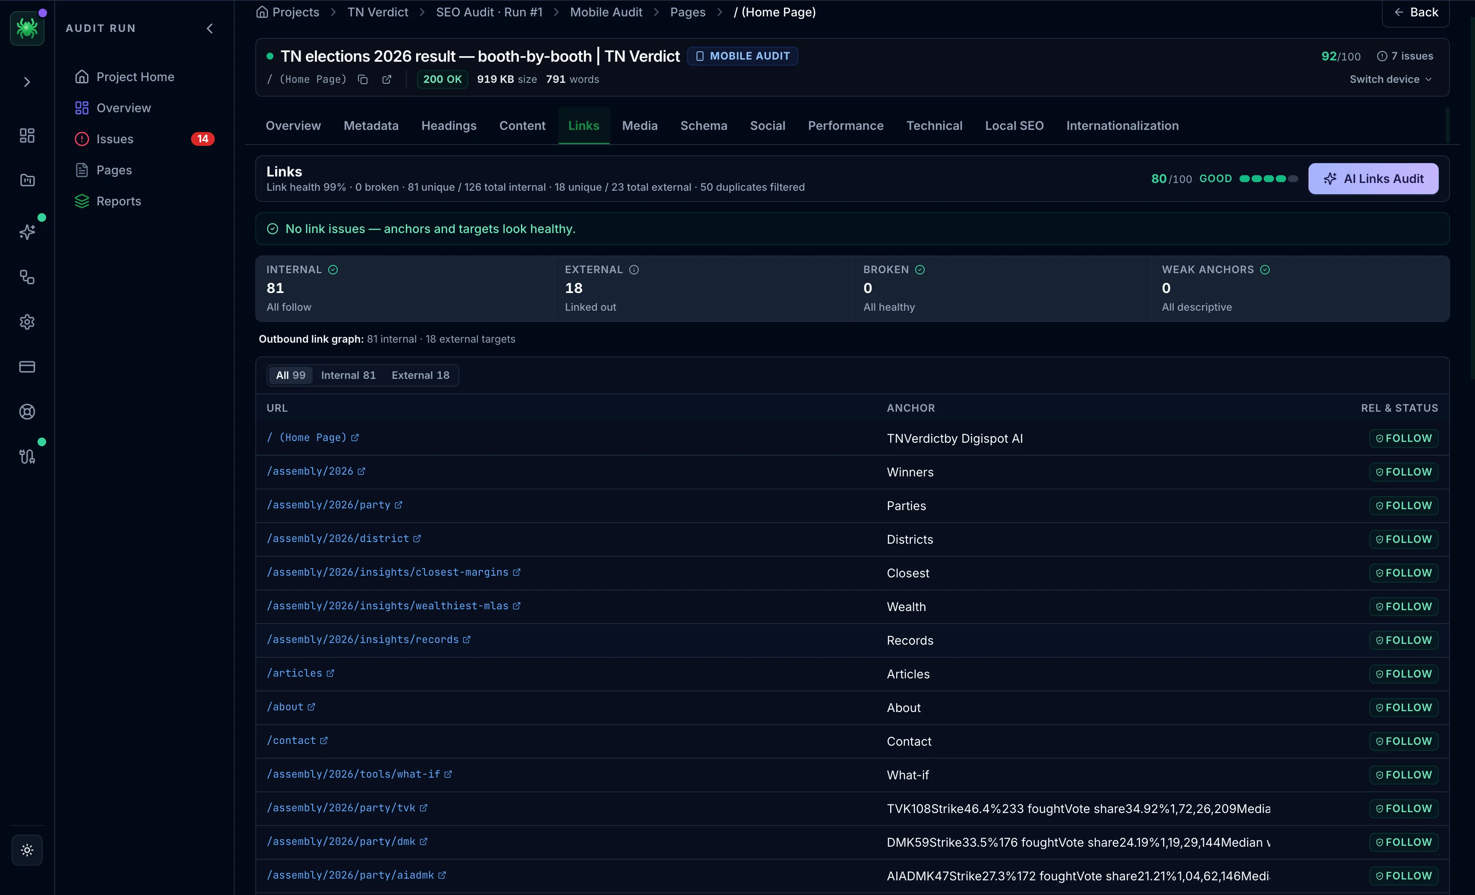This screenshot has height=895, width=1475.
Task: Switch to Local SEO tab
Action: (x=1014, y=126)
